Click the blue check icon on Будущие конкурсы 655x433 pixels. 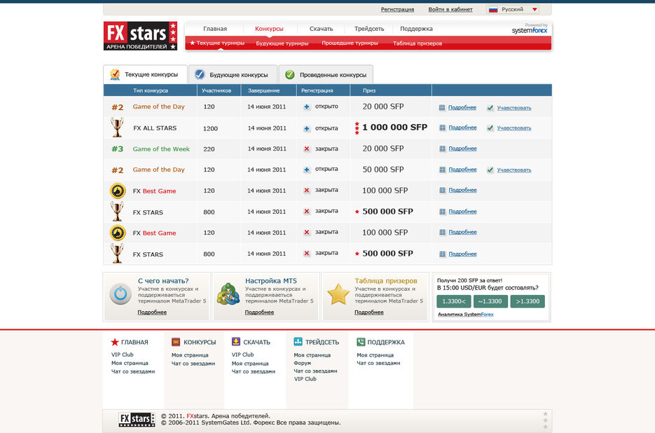[200, 74]
